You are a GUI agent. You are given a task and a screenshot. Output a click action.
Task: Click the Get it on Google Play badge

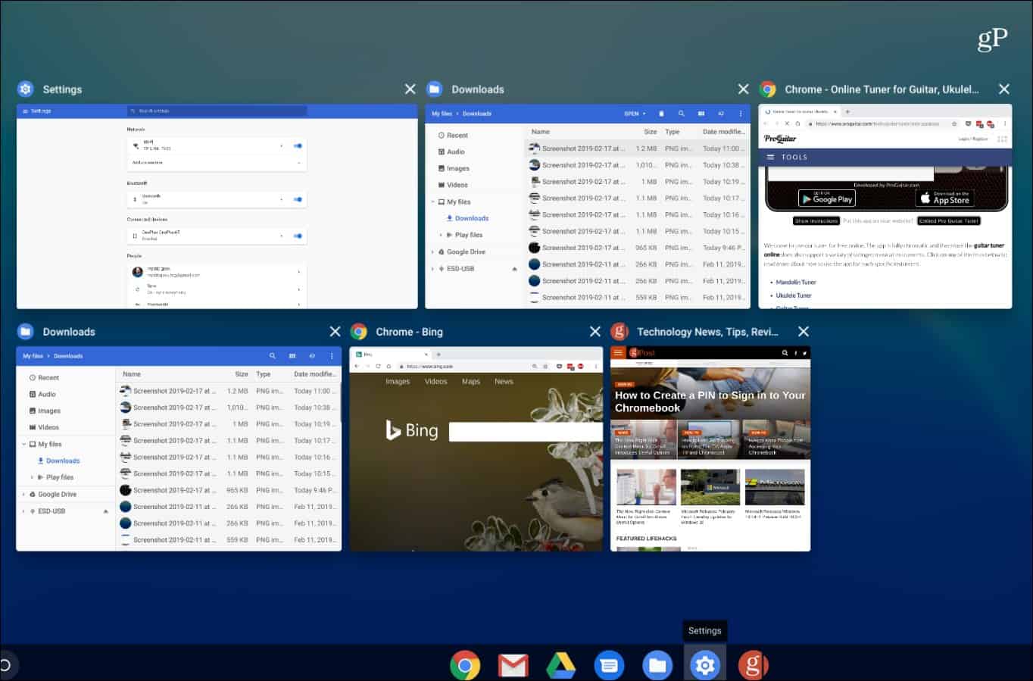point(827,198)
